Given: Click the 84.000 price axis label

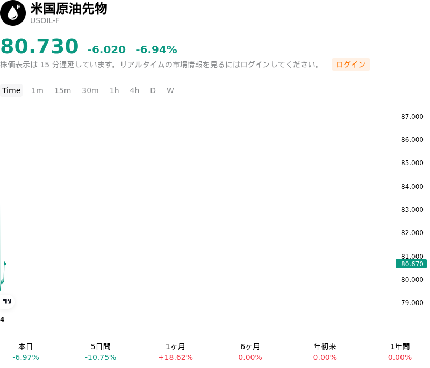Looking at the screenshot, I should [412, 186].
